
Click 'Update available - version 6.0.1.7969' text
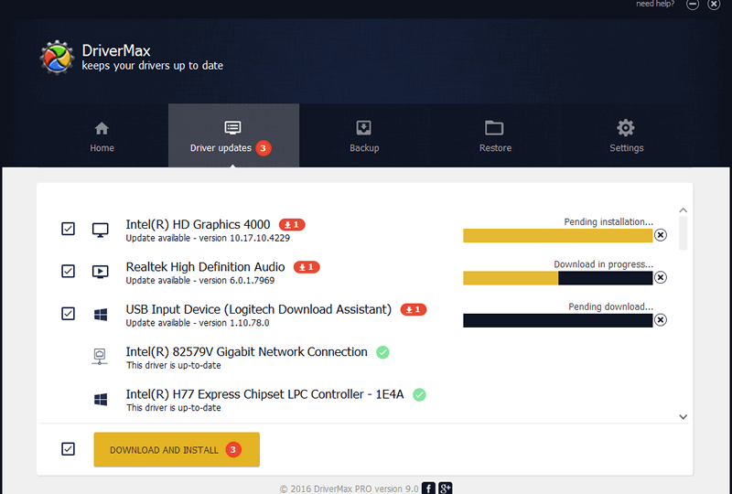200,281
